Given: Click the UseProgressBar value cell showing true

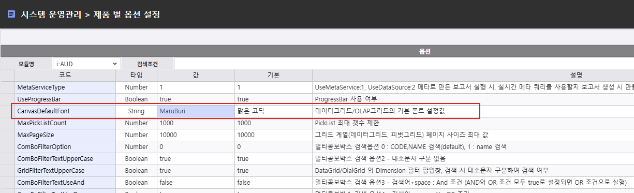Looking at the screenshot, I should [x=196, y=99].
